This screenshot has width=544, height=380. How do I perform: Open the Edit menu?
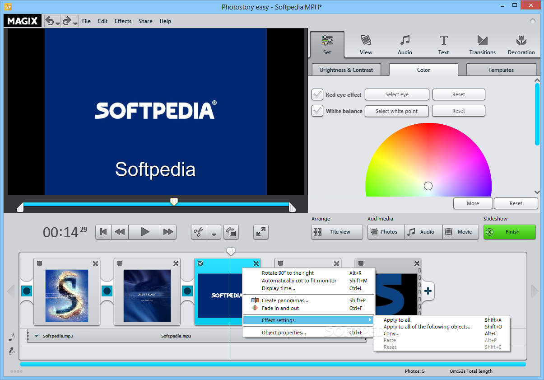pyautogui.click(x=102, y=21)
